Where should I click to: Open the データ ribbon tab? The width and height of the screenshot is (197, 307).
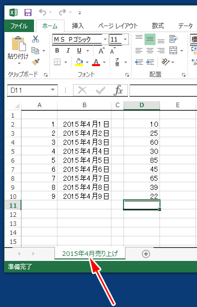click(x=185, y=26)
